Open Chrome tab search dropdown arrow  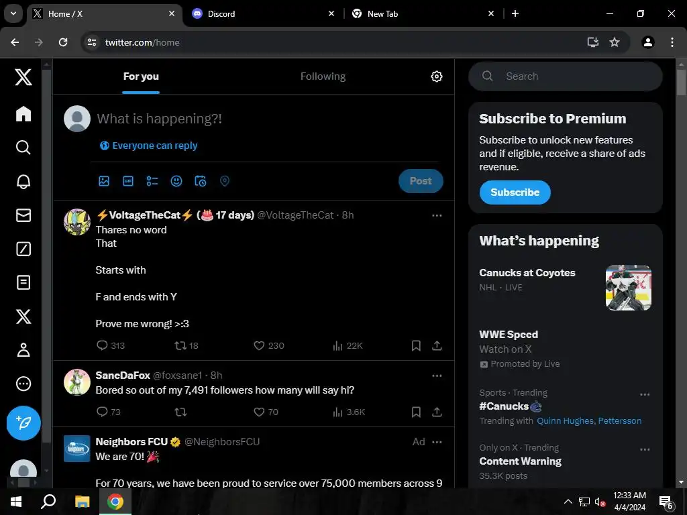pos(13,13)
